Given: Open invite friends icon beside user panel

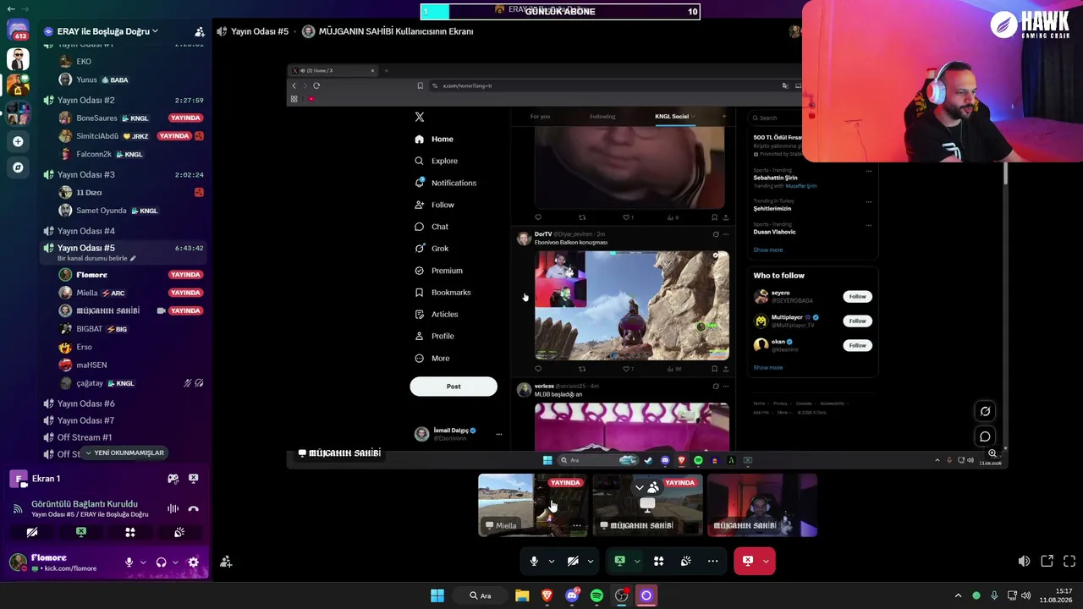Looking at the screenshot, I should coord(226,562).
